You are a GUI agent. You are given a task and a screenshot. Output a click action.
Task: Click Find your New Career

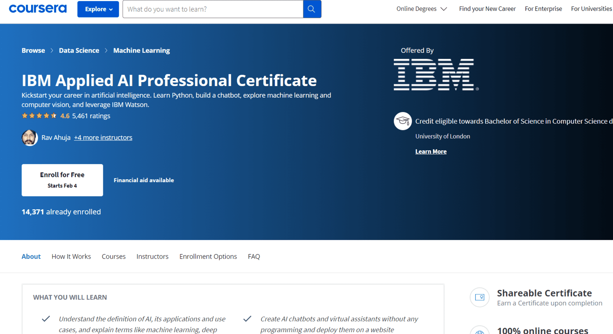pos(487,9)
